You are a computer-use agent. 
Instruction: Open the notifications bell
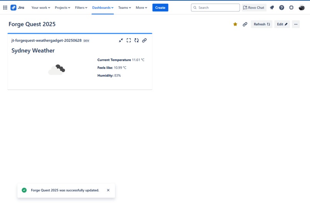(272, 8)
